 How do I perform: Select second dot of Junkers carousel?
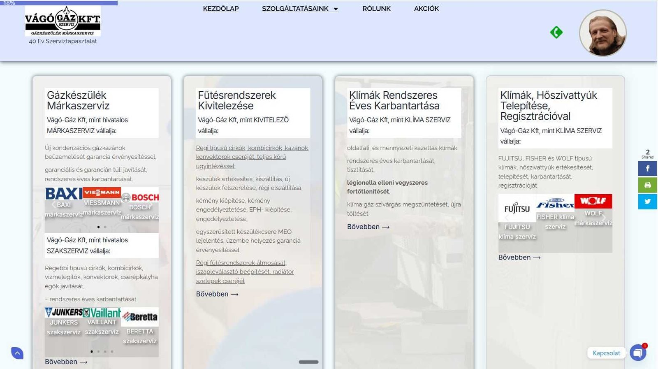pos(98,352)
